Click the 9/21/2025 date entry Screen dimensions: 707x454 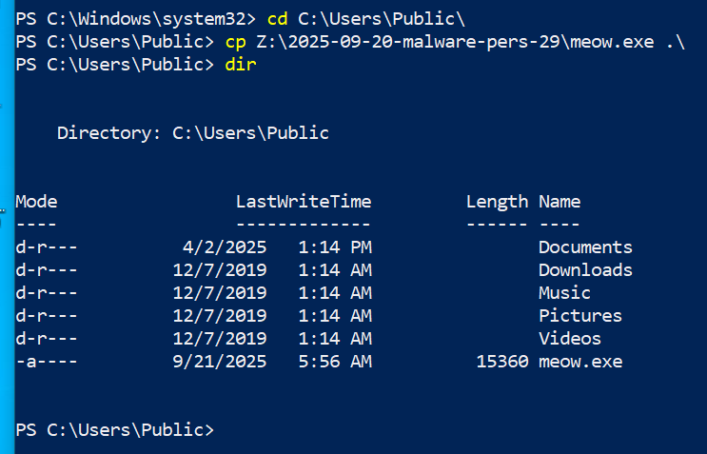point(220,362)
